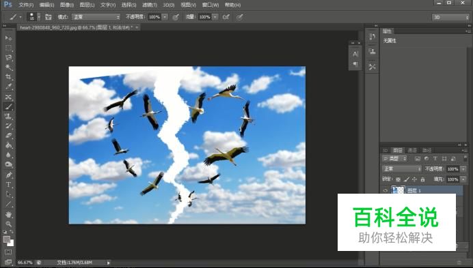This screenshot has width=473, height=268.
Task: Select the Line tool
Action: 8,204
